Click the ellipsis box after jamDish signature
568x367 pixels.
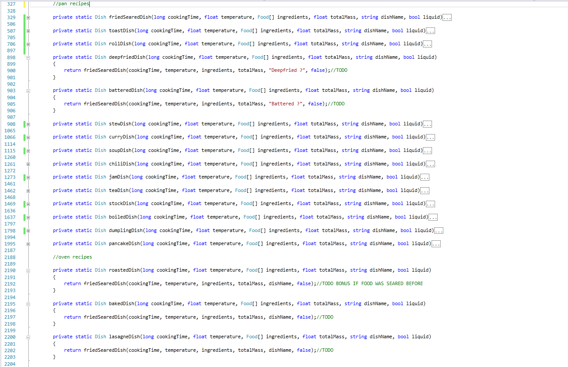(x=425, y=177)
